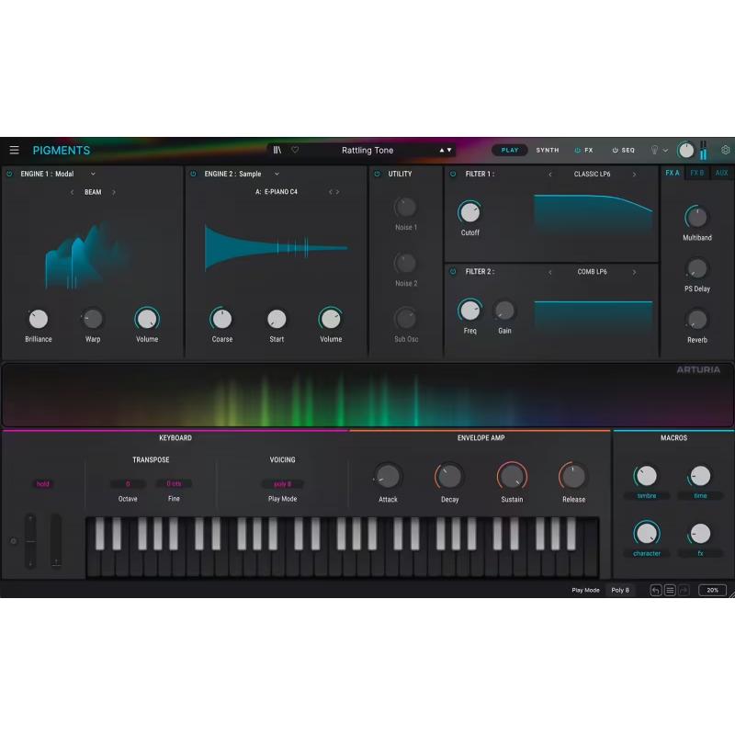
Task: Open the history list icon
Action: [670, 590]
